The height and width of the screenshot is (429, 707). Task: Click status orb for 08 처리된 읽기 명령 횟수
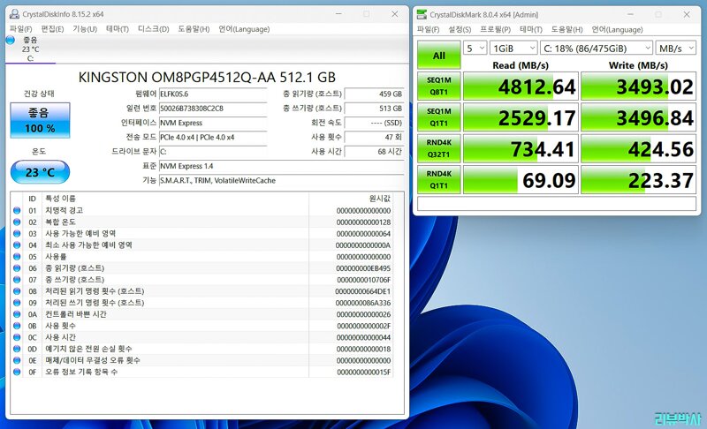click(17, 290)
